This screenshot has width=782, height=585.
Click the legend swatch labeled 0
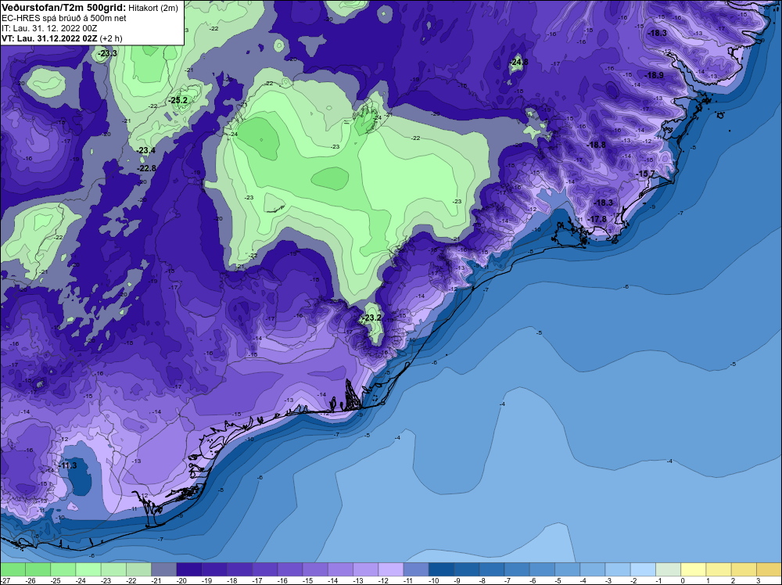[x=693, y=569]
